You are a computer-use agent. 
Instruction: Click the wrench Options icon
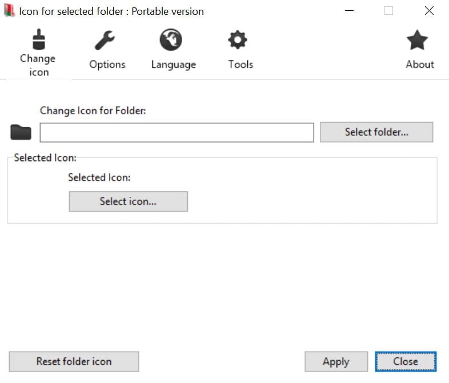click(105, 40)
